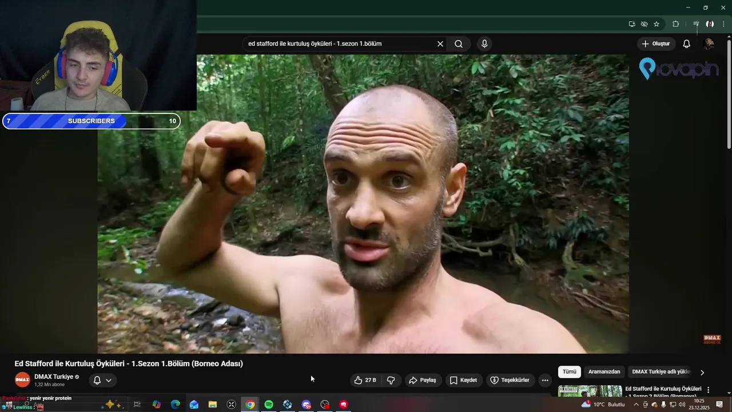Open File Explorer from taskbar
Image resolution: width=732 pixels, height=412 pixels.
tap(213, 405)
